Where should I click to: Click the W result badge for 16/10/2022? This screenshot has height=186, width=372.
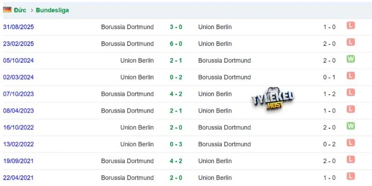(x=351, y=126)
